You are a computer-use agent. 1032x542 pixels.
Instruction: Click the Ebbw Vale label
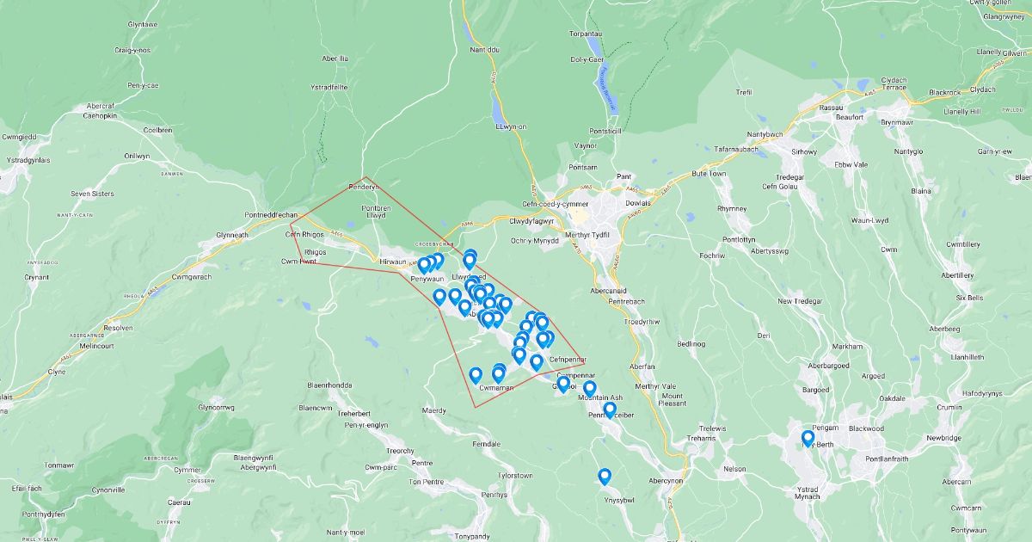click(851, 163)
